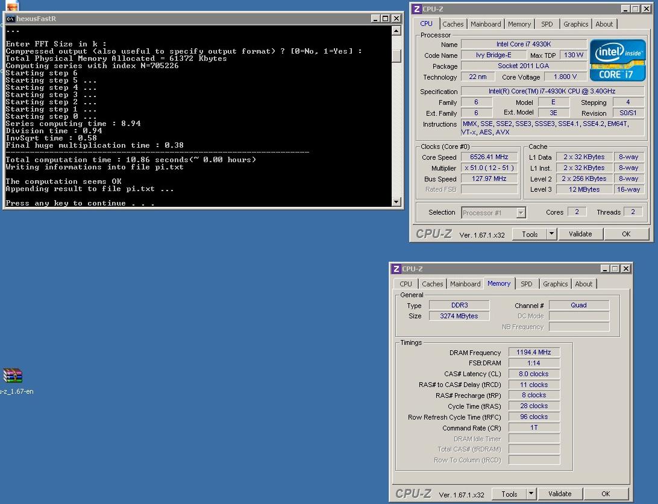Click the Multiplier value x 51.0 ( 12 - 51 )

pos(489,168)
